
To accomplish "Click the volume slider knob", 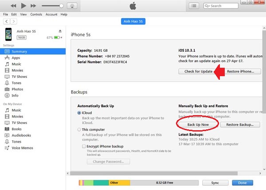I will [62, 6].
